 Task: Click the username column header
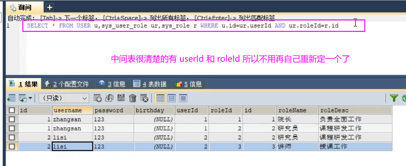click(73, 110)
